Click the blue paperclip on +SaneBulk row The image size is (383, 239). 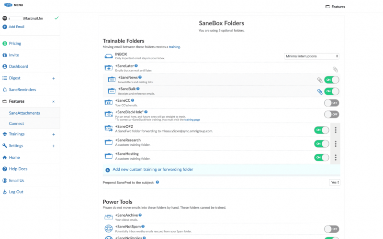tap(320, 91)
